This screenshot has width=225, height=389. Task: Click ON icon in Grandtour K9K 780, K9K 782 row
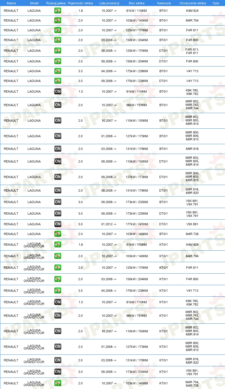58,302
